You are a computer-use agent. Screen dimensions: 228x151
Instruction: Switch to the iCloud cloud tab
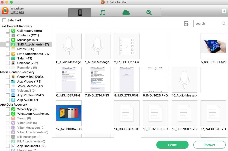pyautogui.click(x=126, y=13)
